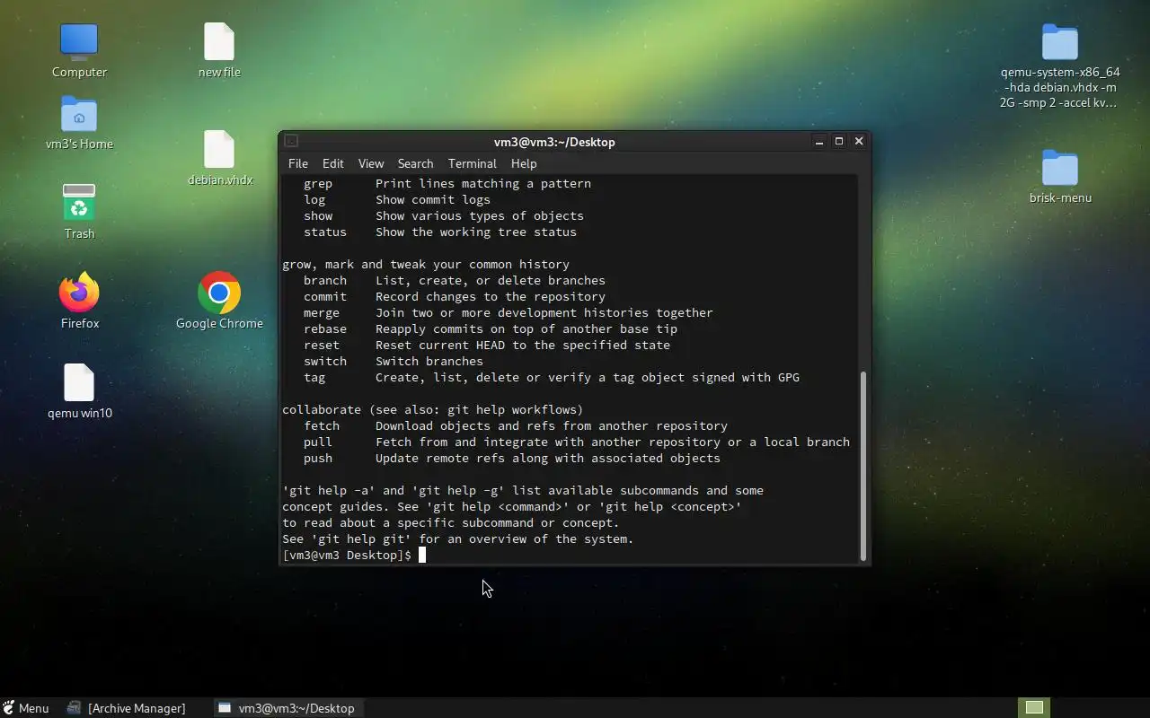Open the Help menu in terminal
The image size is (1150, 718).
[524, 163]
